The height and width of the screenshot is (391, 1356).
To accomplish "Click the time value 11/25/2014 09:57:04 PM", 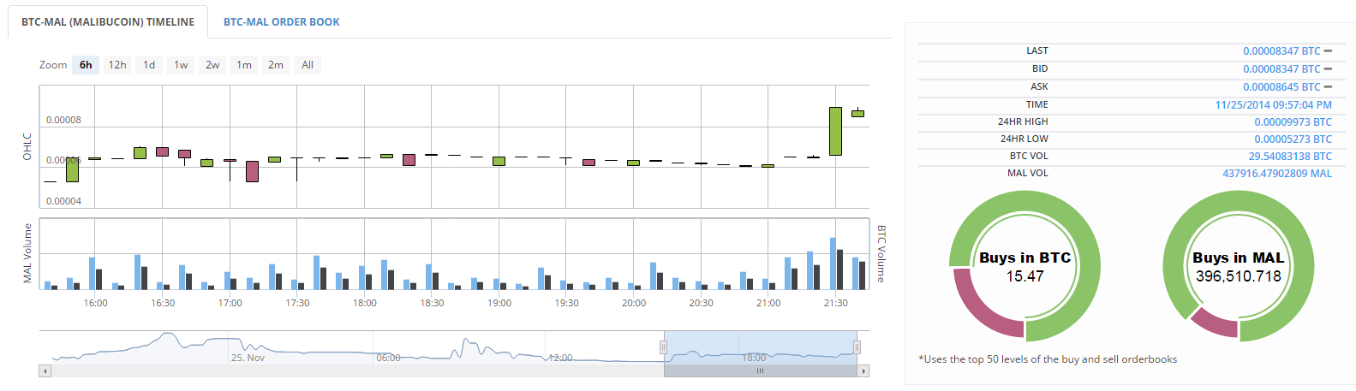I will 1273,105.
